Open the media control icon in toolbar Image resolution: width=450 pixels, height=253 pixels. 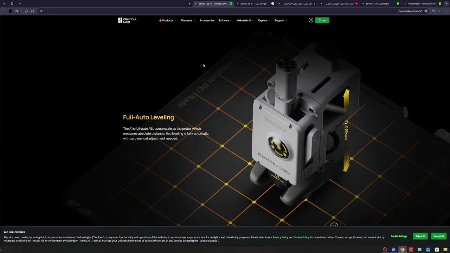coord(17,11)
